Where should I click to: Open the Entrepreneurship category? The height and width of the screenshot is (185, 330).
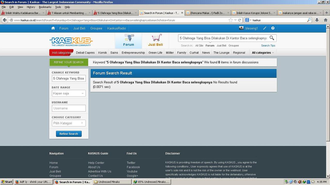[133, 53]
